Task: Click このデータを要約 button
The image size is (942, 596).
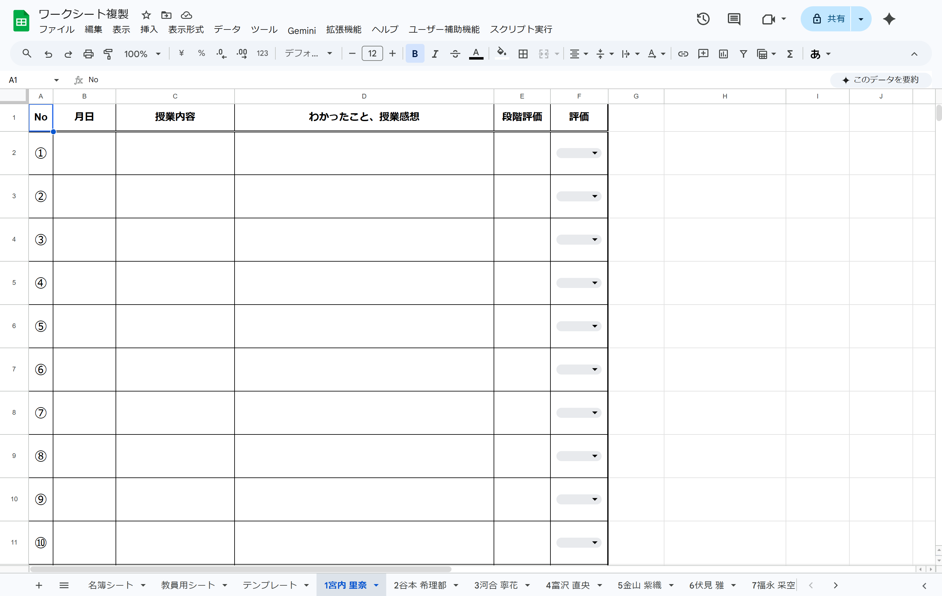Action: pos(880,80)
